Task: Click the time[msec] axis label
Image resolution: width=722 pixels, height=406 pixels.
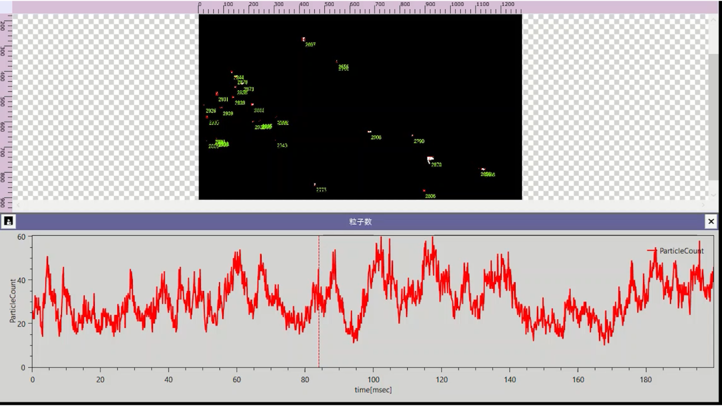Action: (373, 390)
